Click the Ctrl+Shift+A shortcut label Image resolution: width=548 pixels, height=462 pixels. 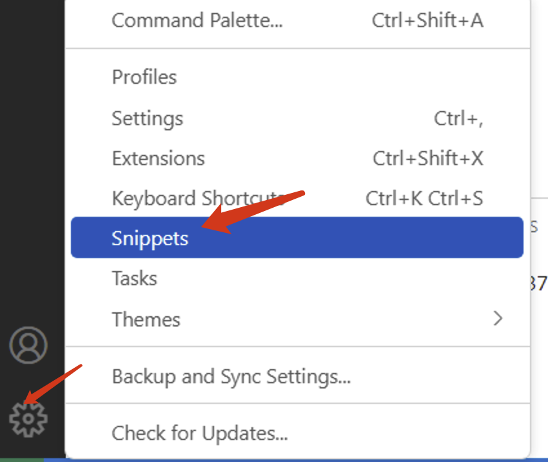coord(427,20)
